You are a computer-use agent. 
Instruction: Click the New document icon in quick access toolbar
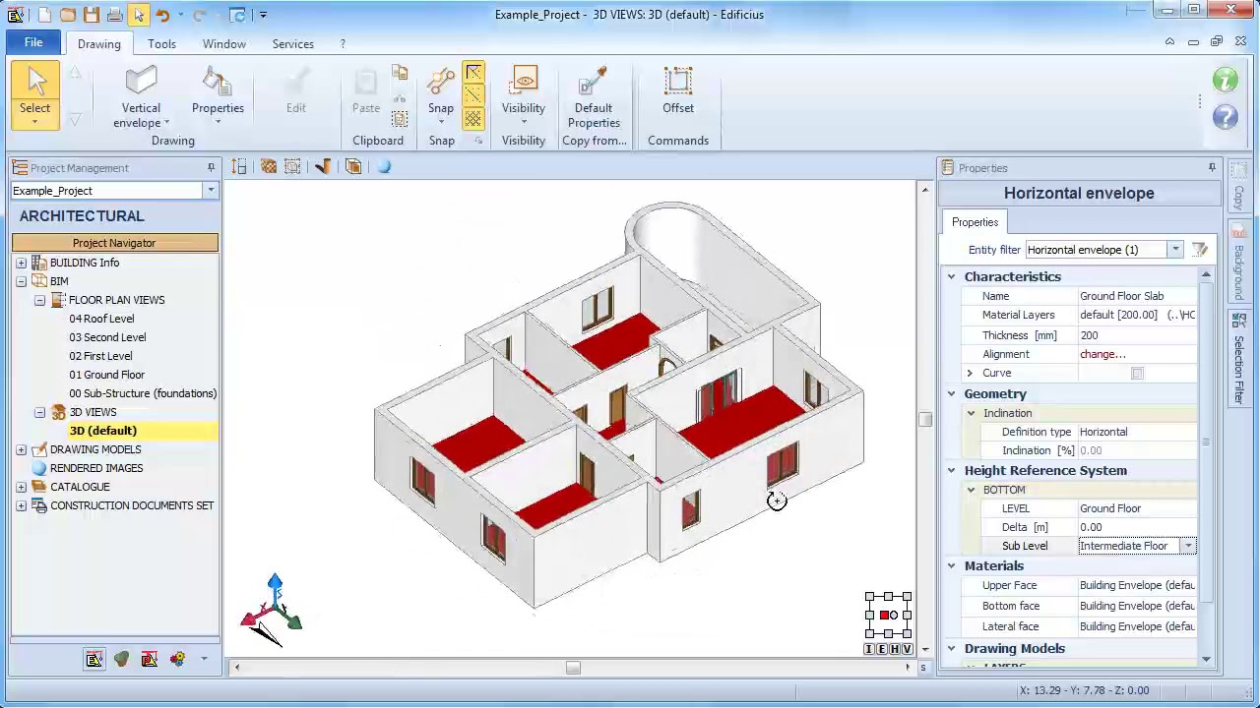pos(44,15)
